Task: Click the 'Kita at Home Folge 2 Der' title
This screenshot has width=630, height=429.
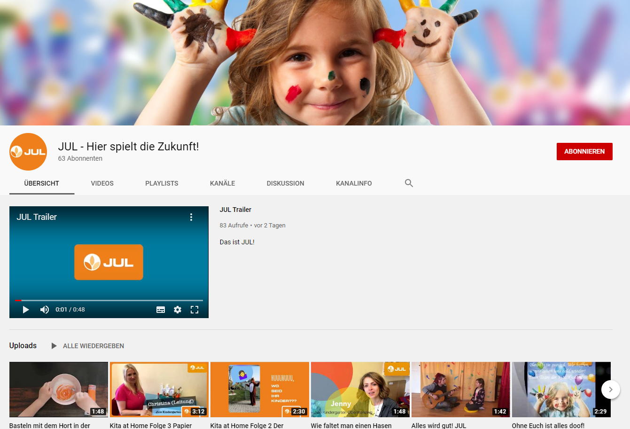Action: coord(247,425)
